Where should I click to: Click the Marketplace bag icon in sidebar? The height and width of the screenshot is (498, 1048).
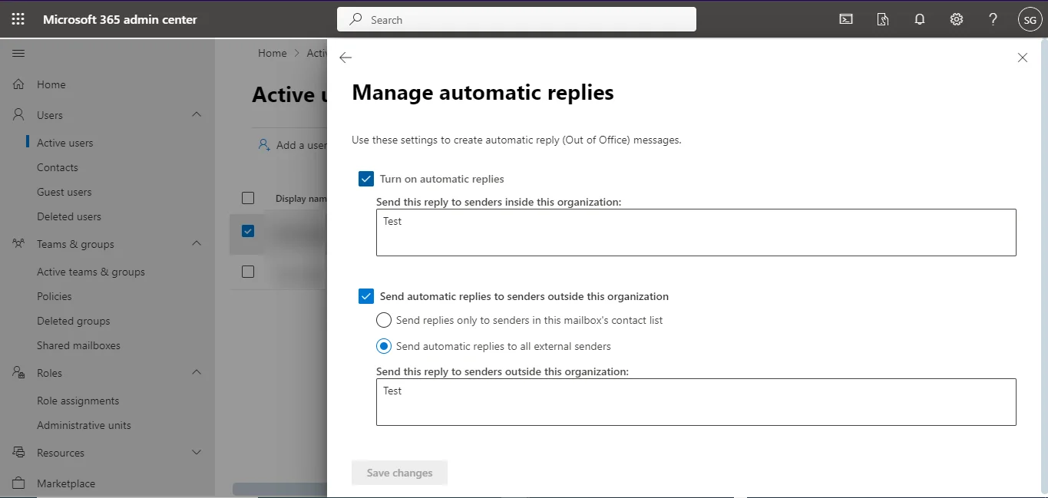[x=19, y=483]
